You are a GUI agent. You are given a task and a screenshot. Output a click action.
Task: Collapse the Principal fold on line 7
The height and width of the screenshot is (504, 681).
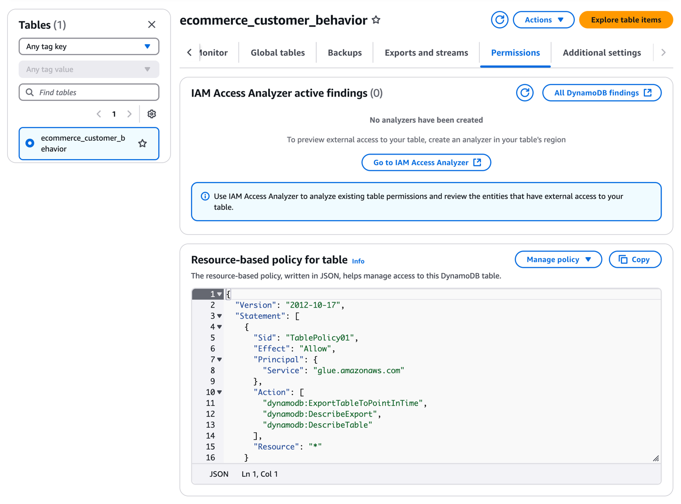coord(220,360)
